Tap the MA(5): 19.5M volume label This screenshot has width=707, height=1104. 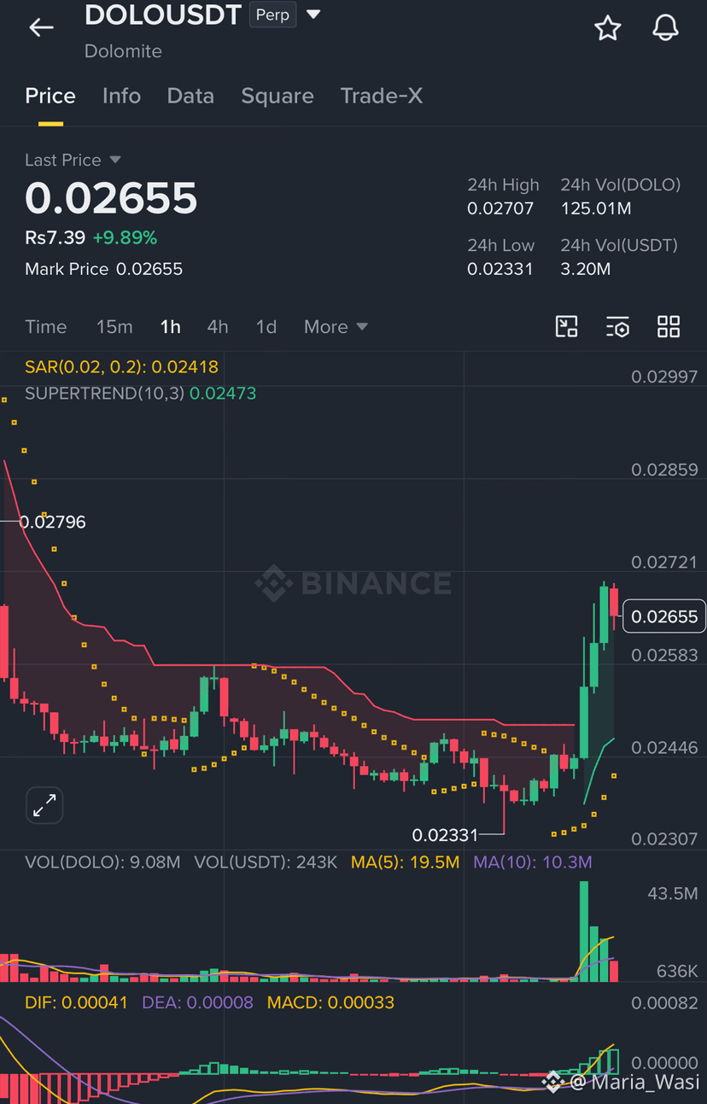[405, 862]
